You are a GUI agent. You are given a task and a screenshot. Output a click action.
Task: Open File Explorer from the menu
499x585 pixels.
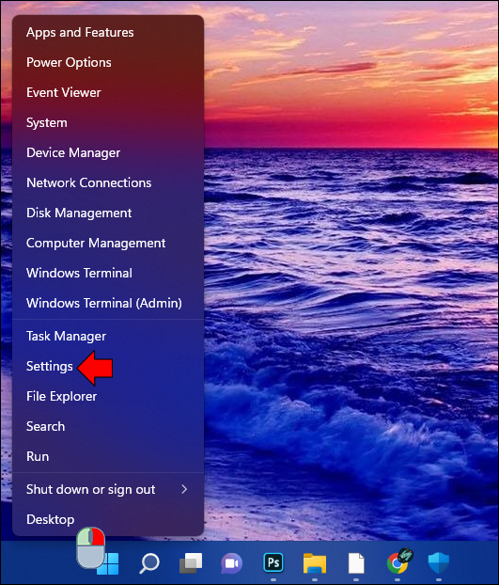[x=108, y=396]
